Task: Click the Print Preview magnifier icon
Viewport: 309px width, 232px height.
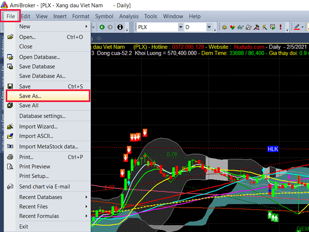Action: coord(10,166)
